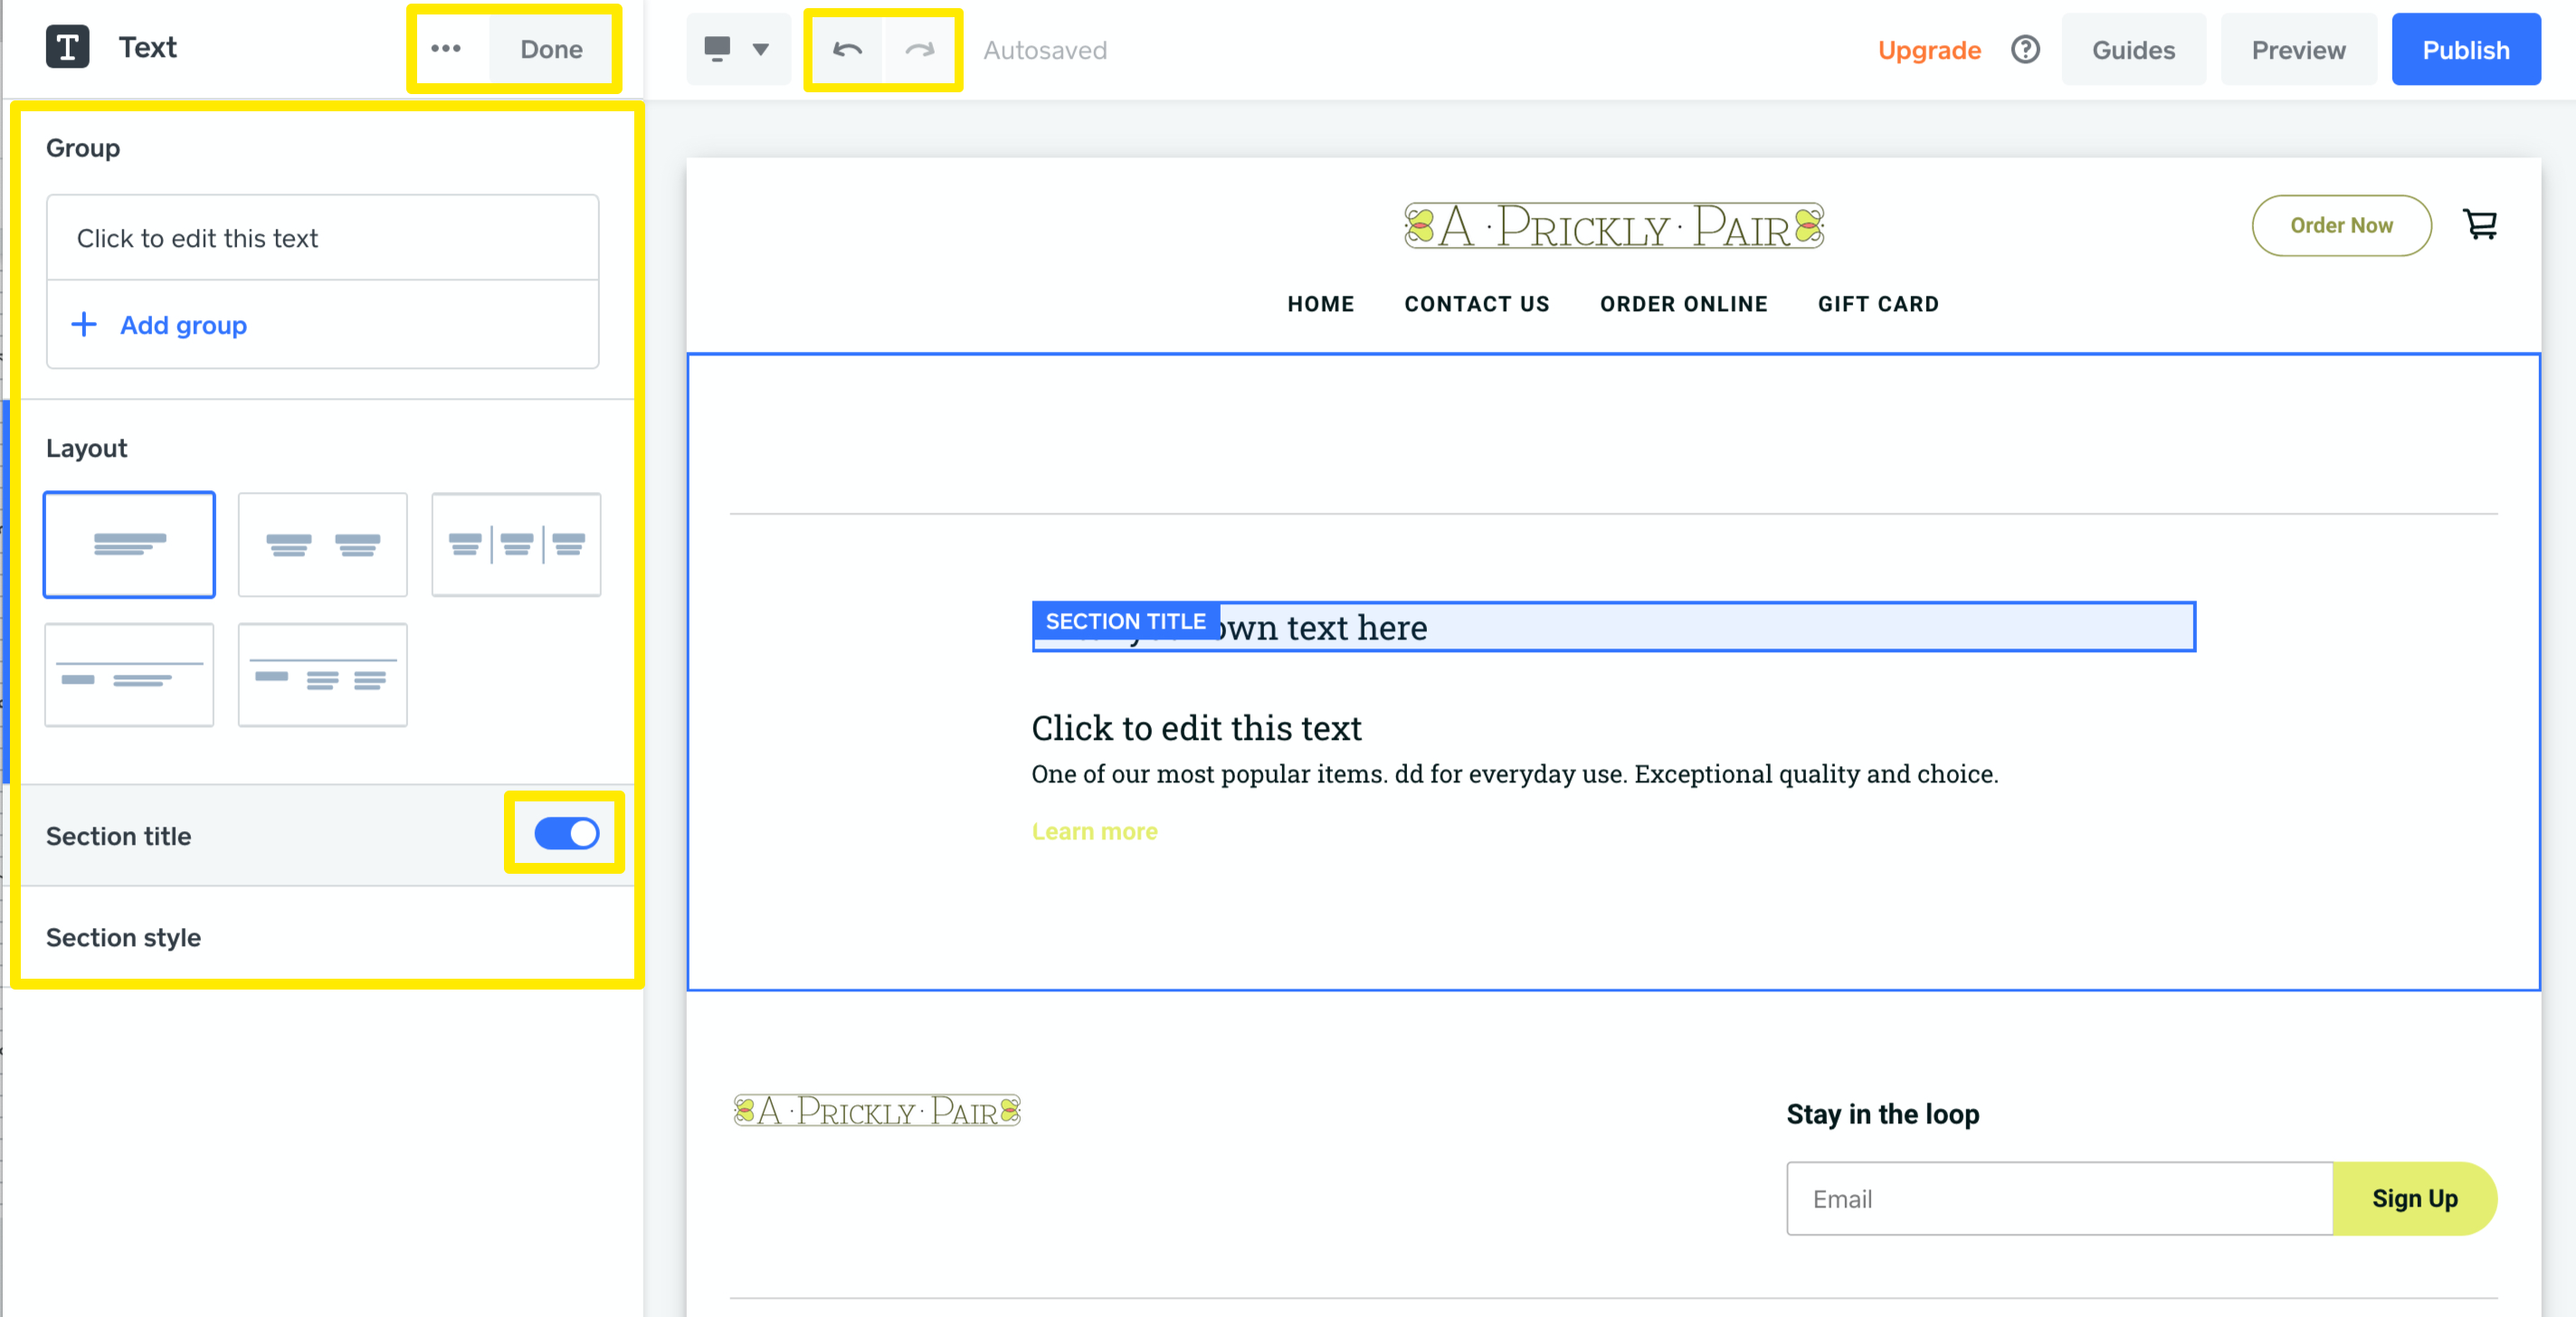Go to the ORDER ONLINE nav item
Screen dimensions: 2576x1317
tap(1683, 304)
